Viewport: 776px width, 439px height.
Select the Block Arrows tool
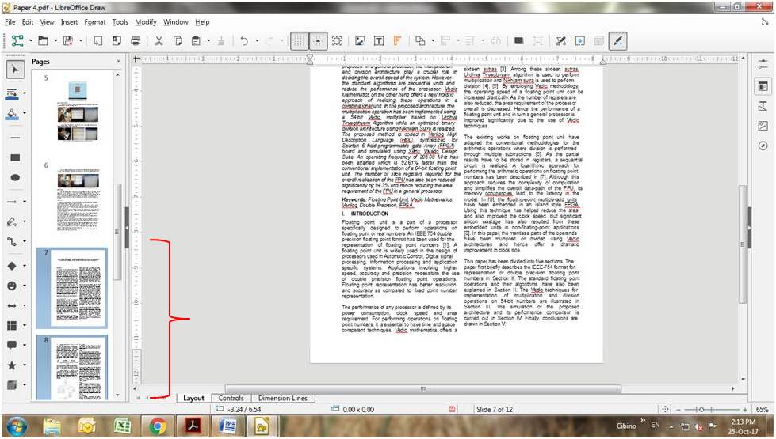[13, 305]
